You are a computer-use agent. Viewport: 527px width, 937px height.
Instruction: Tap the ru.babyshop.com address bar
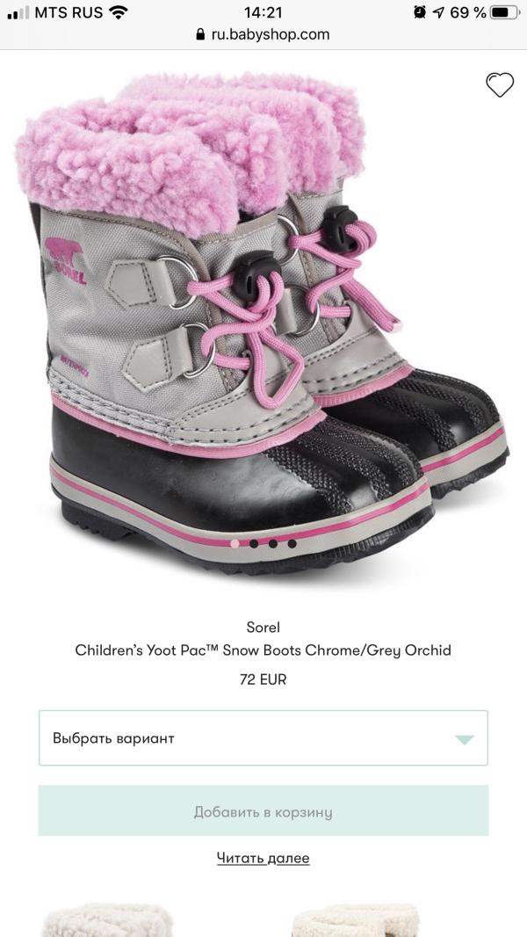point(263,34)
